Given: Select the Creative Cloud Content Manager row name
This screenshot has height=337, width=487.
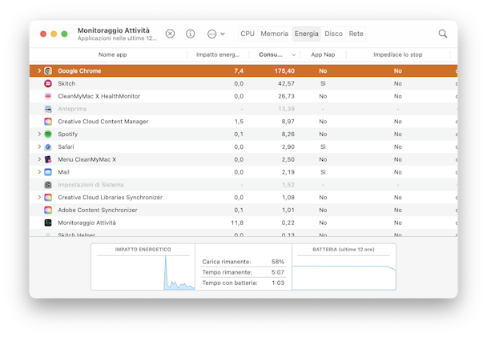Looking at the screenshot, I should (x=103, y=122).
